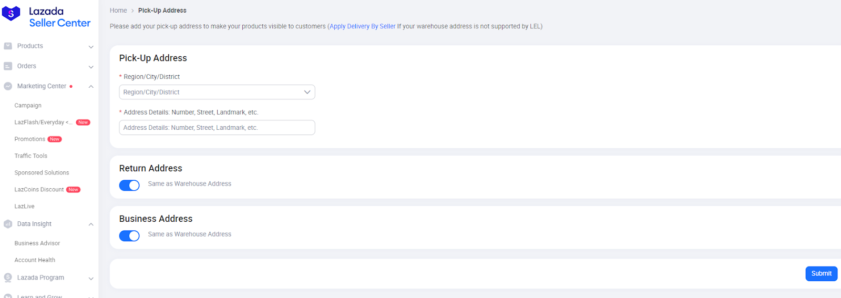This screenshot has width=841, height=298.
Task: Expand the Products menu chevron
Action: point(91,47)
